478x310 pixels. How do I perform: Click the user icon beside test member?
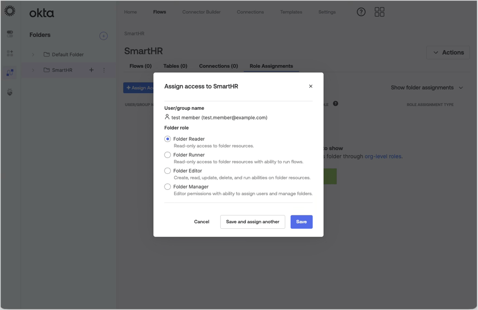[167, 117]
